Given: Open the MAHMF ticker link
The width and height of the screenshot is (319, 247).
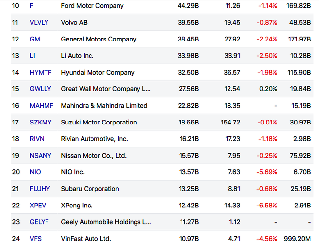Looking at the screenshot, I should 41,106.
